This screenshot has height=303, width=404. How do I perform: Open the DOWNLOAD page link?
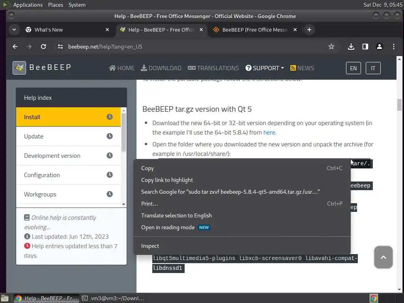[161, 68]
